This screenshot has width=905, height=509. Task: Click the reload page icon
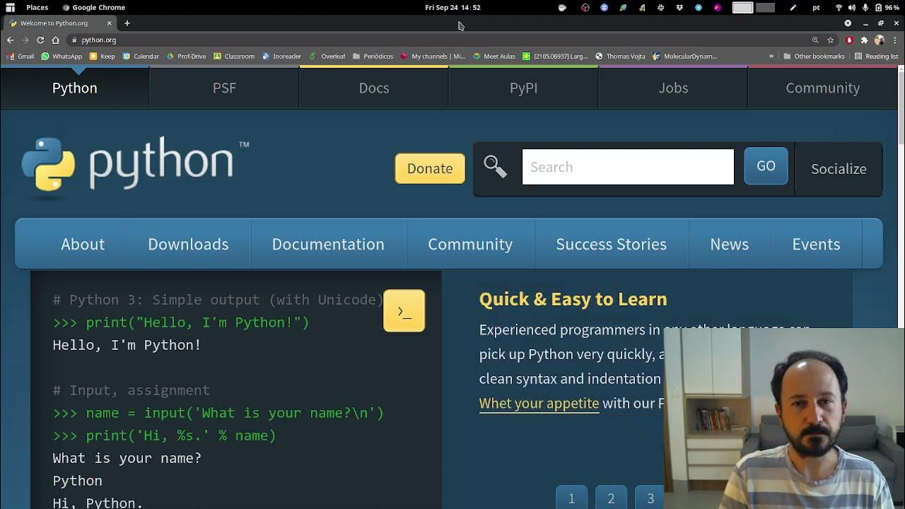[x=40, y=40]
